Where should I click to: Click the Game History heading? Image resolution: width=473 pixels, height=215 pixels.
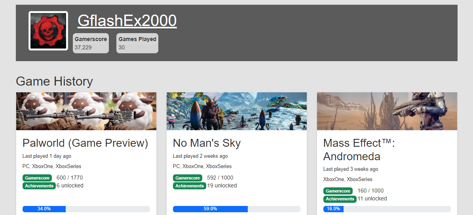click(x=54, y=82)
